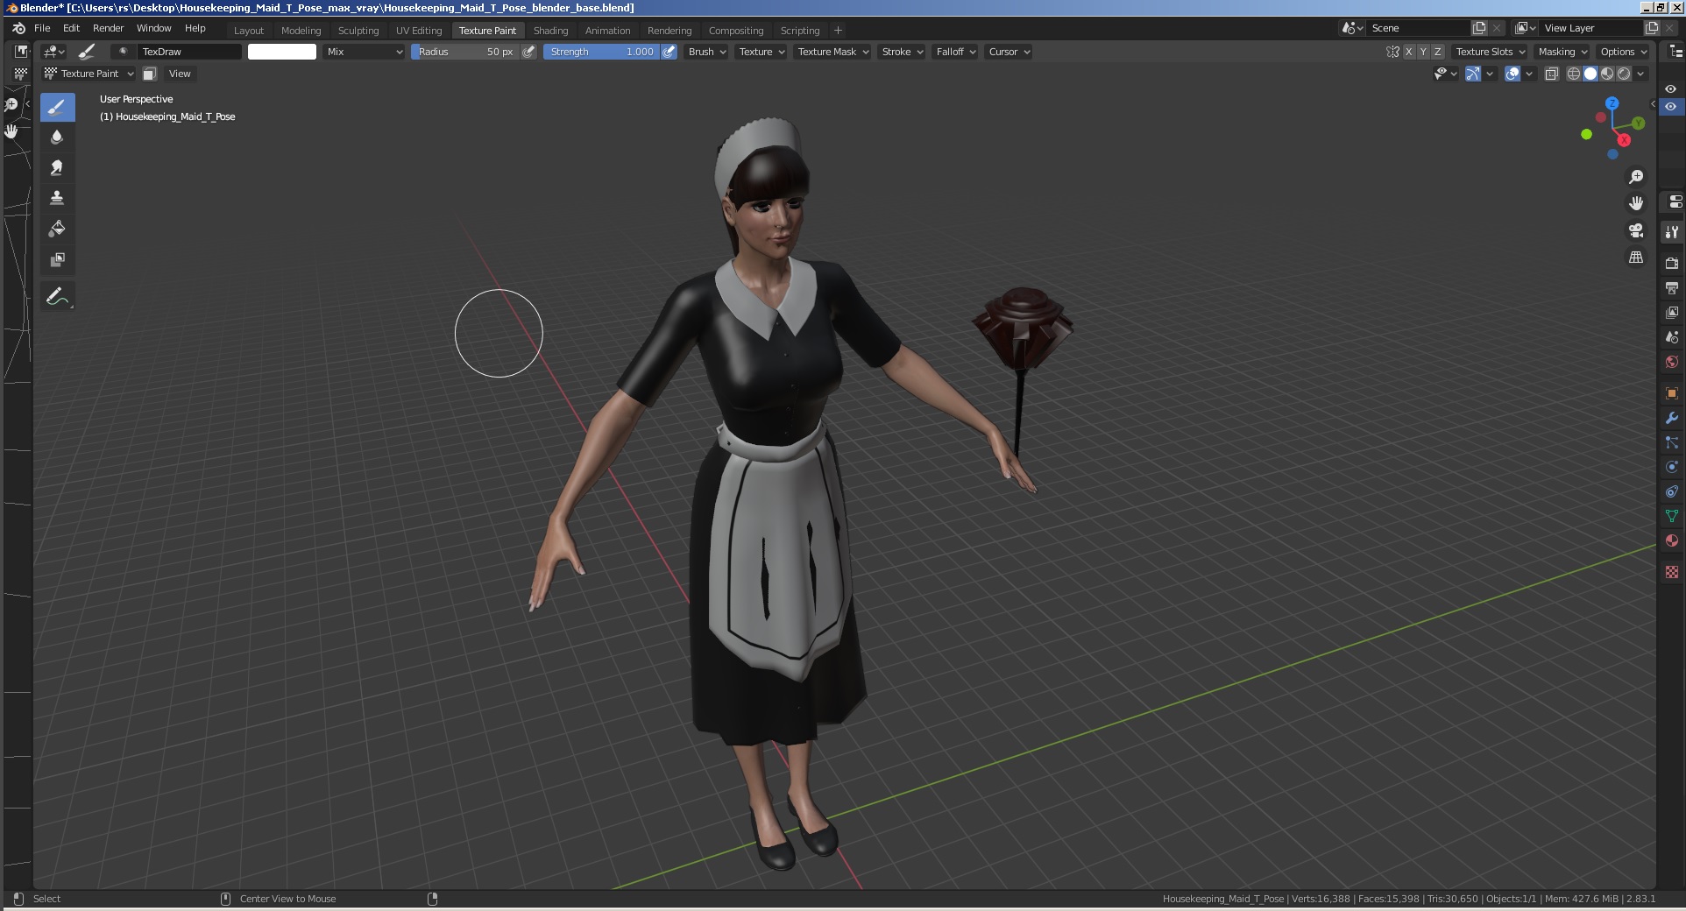The image size is (1686, 911).
Task: Open the World properties tab
Action: (x=1672, y=361)
